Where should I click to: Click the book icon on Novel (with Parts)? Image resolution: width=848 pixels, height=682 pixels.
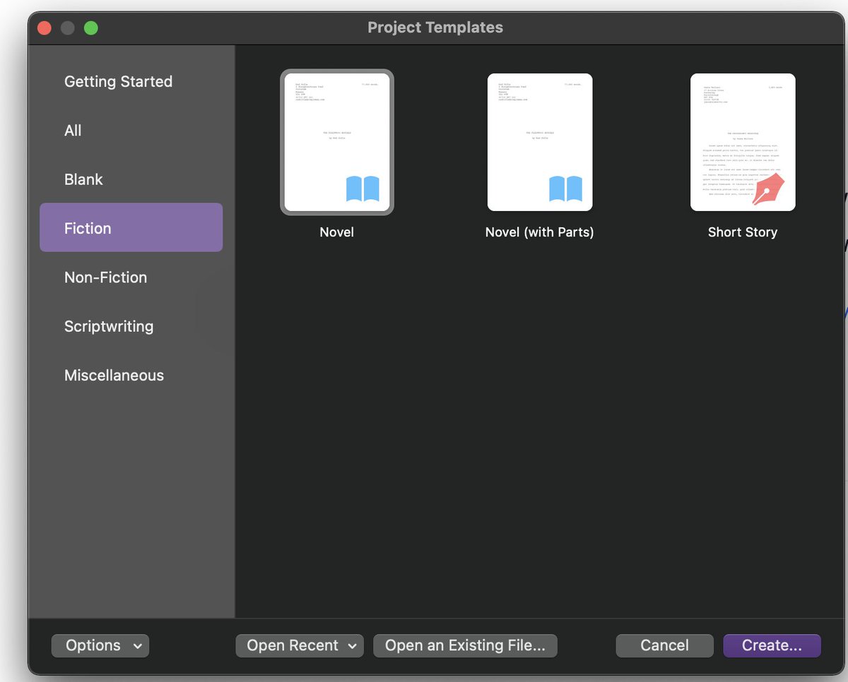click(x=565, y=189)
